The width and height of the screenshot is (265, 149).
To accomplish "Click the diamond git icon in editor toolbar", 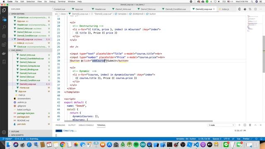I will coord(245,9).
